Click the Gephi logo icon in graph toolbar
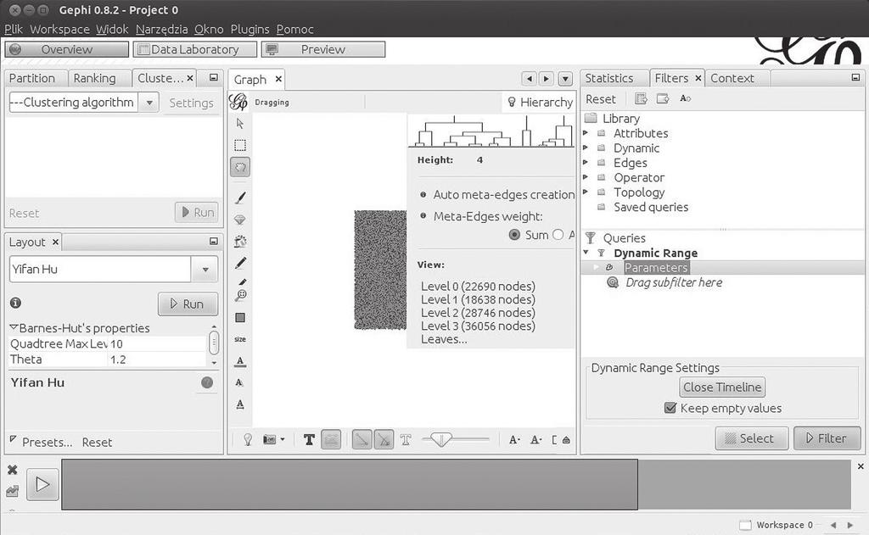This screenshot has width=869, height=535. pyautogui.click(x=238, y=102)
